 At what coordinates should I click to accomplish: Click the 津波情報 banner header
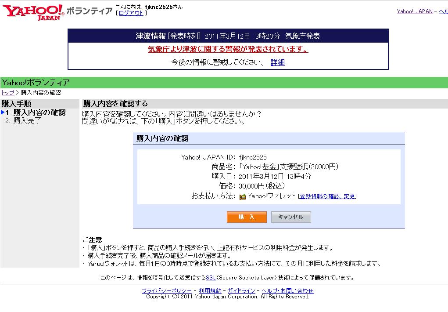click(x=228, y=36)
